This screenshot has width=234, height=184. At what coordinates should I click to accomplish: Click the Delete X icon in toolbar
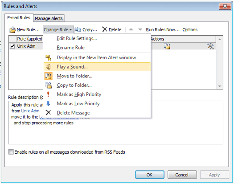point(105,29)
